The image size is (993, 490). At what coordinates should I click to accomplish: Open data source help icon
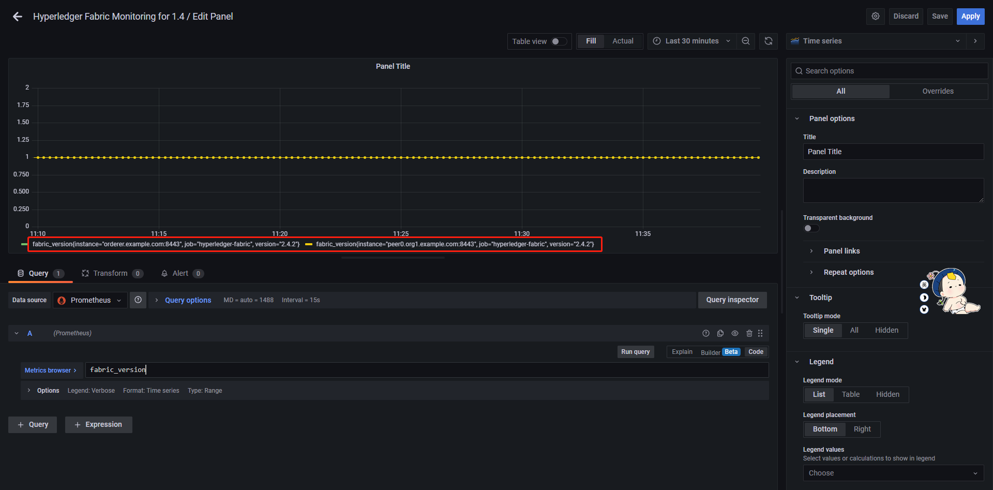[x=138, y=300]
